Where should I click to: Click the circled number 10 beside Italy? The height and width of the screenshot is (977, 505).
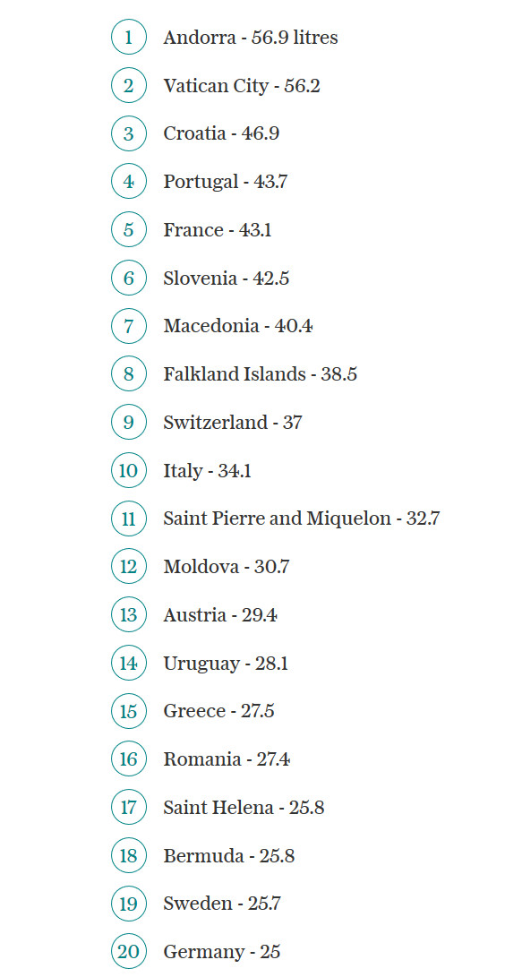129,470
